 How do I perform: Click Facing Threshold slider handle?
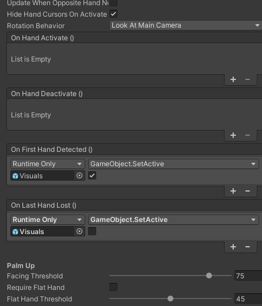[x=209, y=276]
